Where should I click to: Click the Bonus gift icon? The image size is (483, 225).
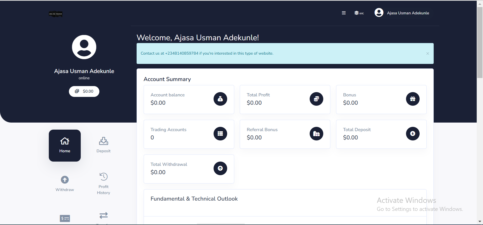[413, 99]
